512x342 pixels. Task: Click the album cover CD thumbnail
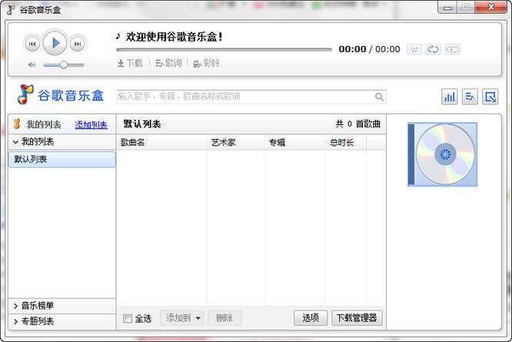(x=443, y=154)
